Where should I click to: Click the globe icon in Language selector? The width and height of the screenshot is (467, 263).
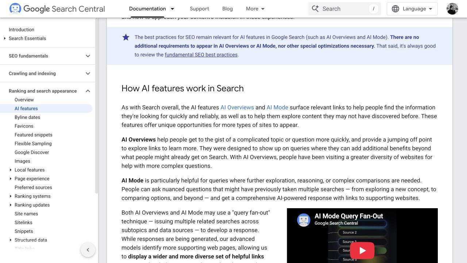[395, 9]
